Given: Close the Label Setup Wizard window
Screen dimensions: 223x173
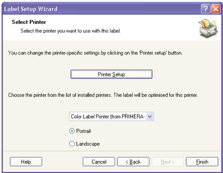Looking at the screenshot, I should click(216, 6).
